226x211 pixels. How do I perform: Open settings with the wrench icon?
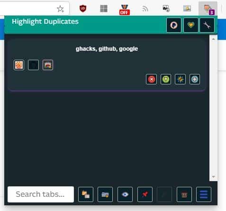click(207, 25)
